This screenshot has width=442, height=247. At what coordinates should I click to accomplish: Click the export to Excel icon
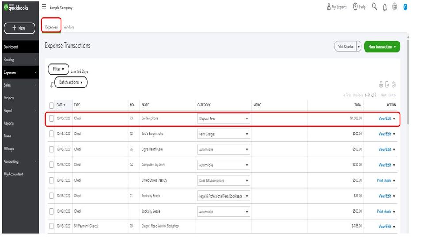coord(387,85)
